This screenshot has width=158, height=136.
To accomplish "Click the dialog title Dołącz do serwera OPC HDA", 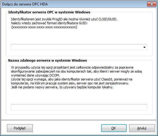I will pyautogui.click(x=25, y=4).
